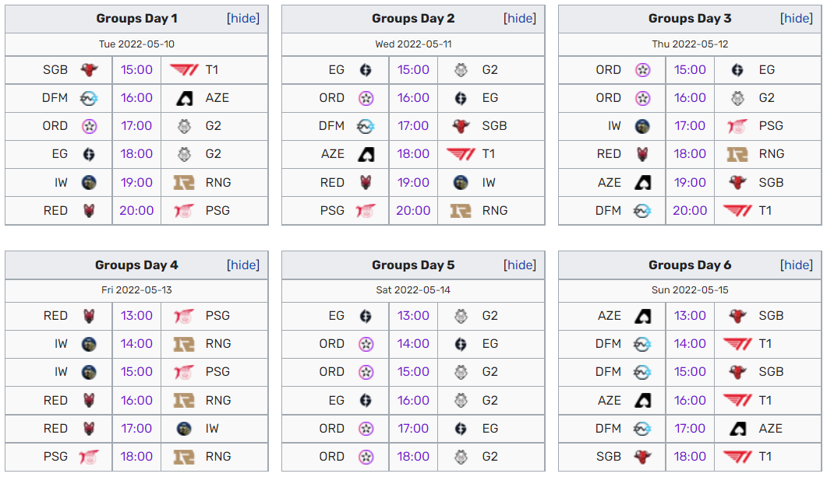Viewport: 827px width, 477px height.
Task: Click the EG logo in Day 5's 13:00 match
Action: (x=366, y=316)
